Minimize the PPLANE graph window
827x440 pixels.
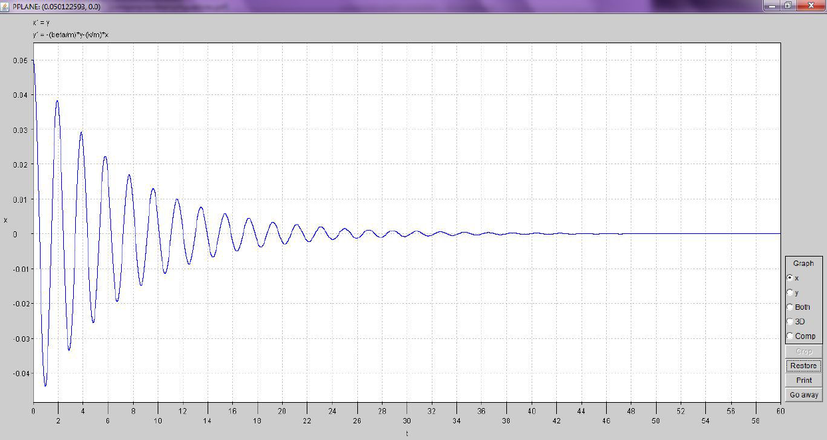coord(772,5)
